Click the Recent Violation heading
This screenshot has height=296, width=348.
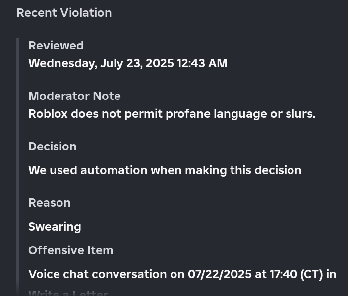[64, 13]
